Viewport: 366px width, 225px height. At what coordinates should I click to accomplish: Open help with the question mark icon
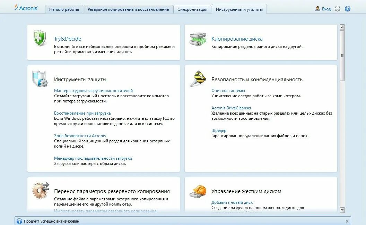pos(348,9)
